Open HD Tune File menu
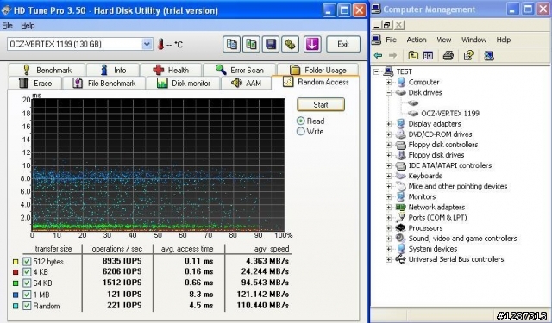 [x=7, y=26]
